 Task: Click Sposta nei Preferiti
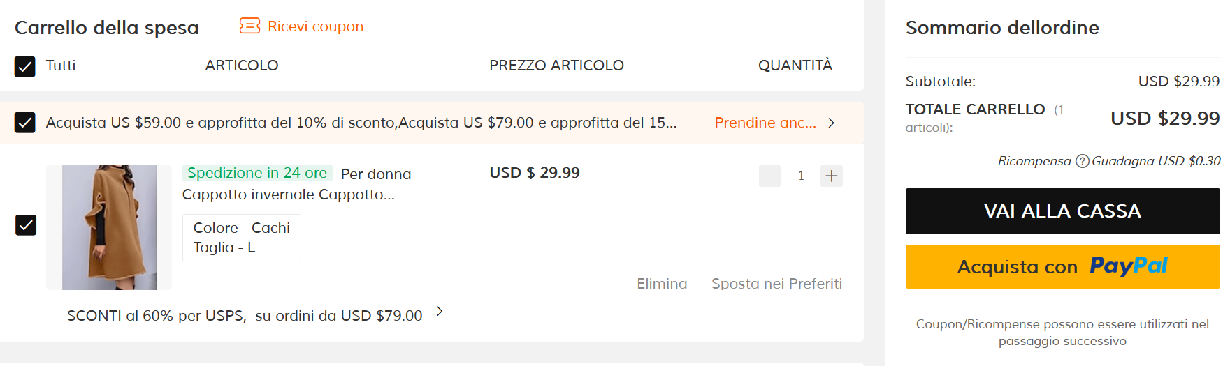pos(776,284)
